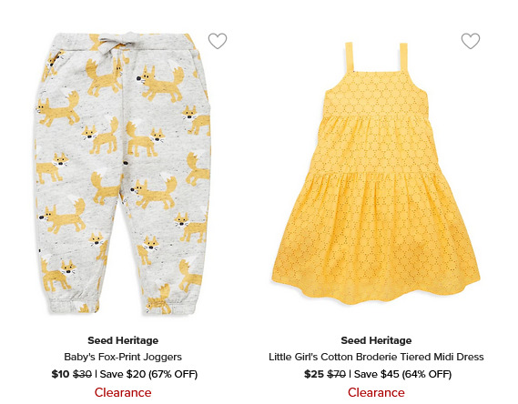Click Seed Heritage brand above Fox-Print Joggers
This screenshot has width=518, height=404.
pyautogui.click(x=123, y=340)
